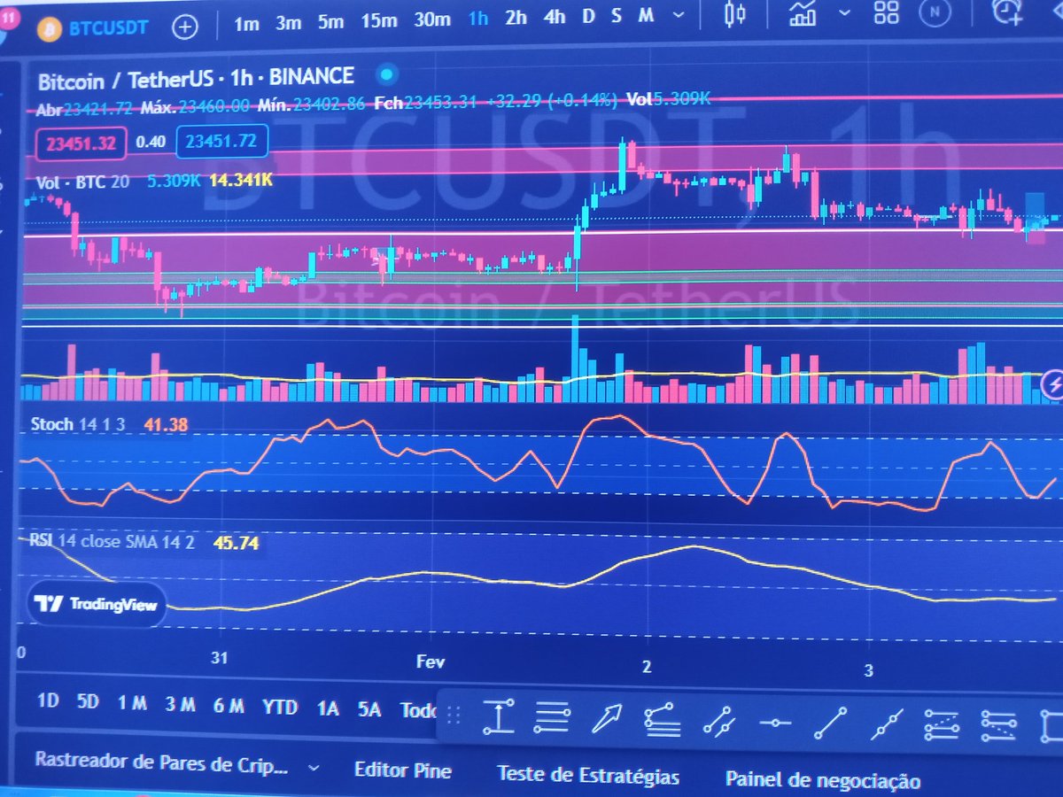Switch to the 5m timeframe
The height and width of the screenshot is (797, 1063).
(x=330, y=22)
